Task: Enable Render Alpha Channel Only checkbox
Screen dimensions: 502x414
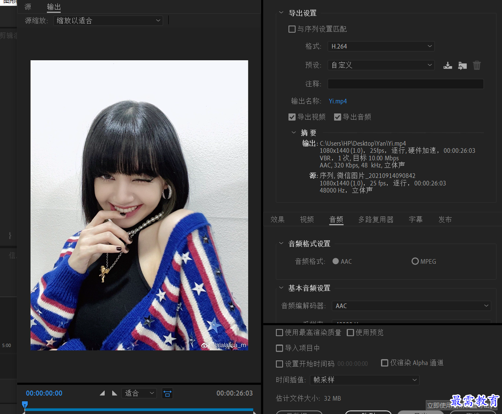Action: coord(384,363)
